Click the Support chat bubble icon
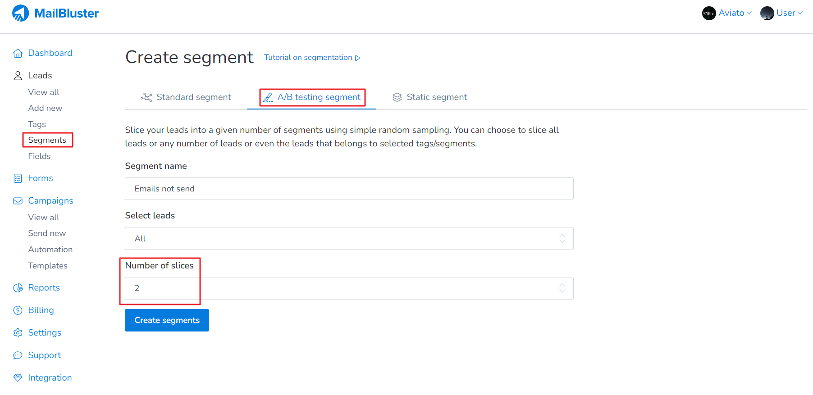Viewport: 813px width, 395px height. pyautogui.click(x=18, y=355)
